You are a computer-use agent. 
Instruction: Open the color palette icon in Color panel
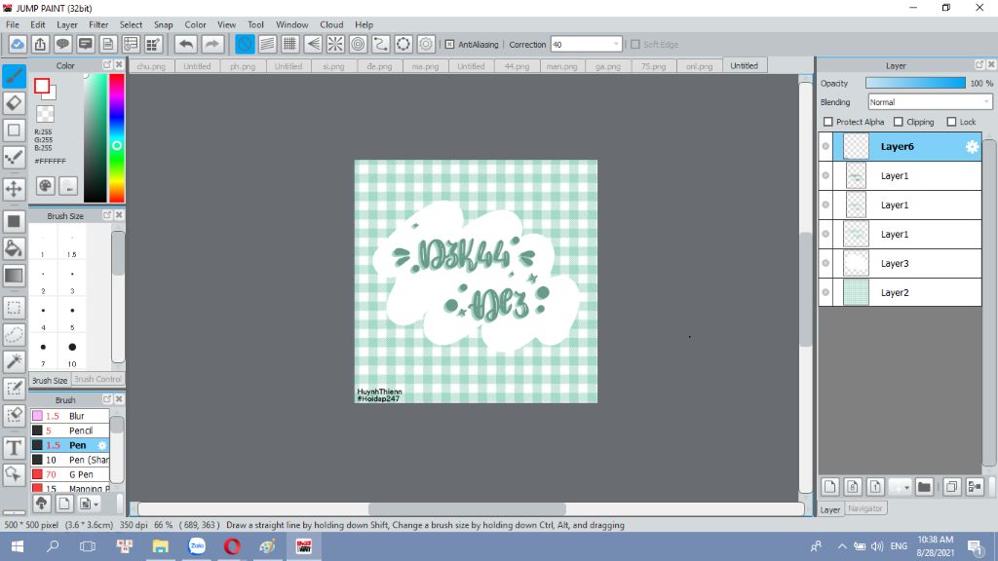click(45, 186)
